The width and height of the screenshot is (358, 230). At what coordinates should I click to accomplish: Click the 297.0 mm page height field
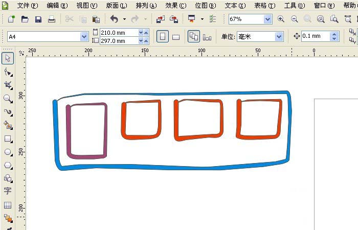(x=119, y=41)
